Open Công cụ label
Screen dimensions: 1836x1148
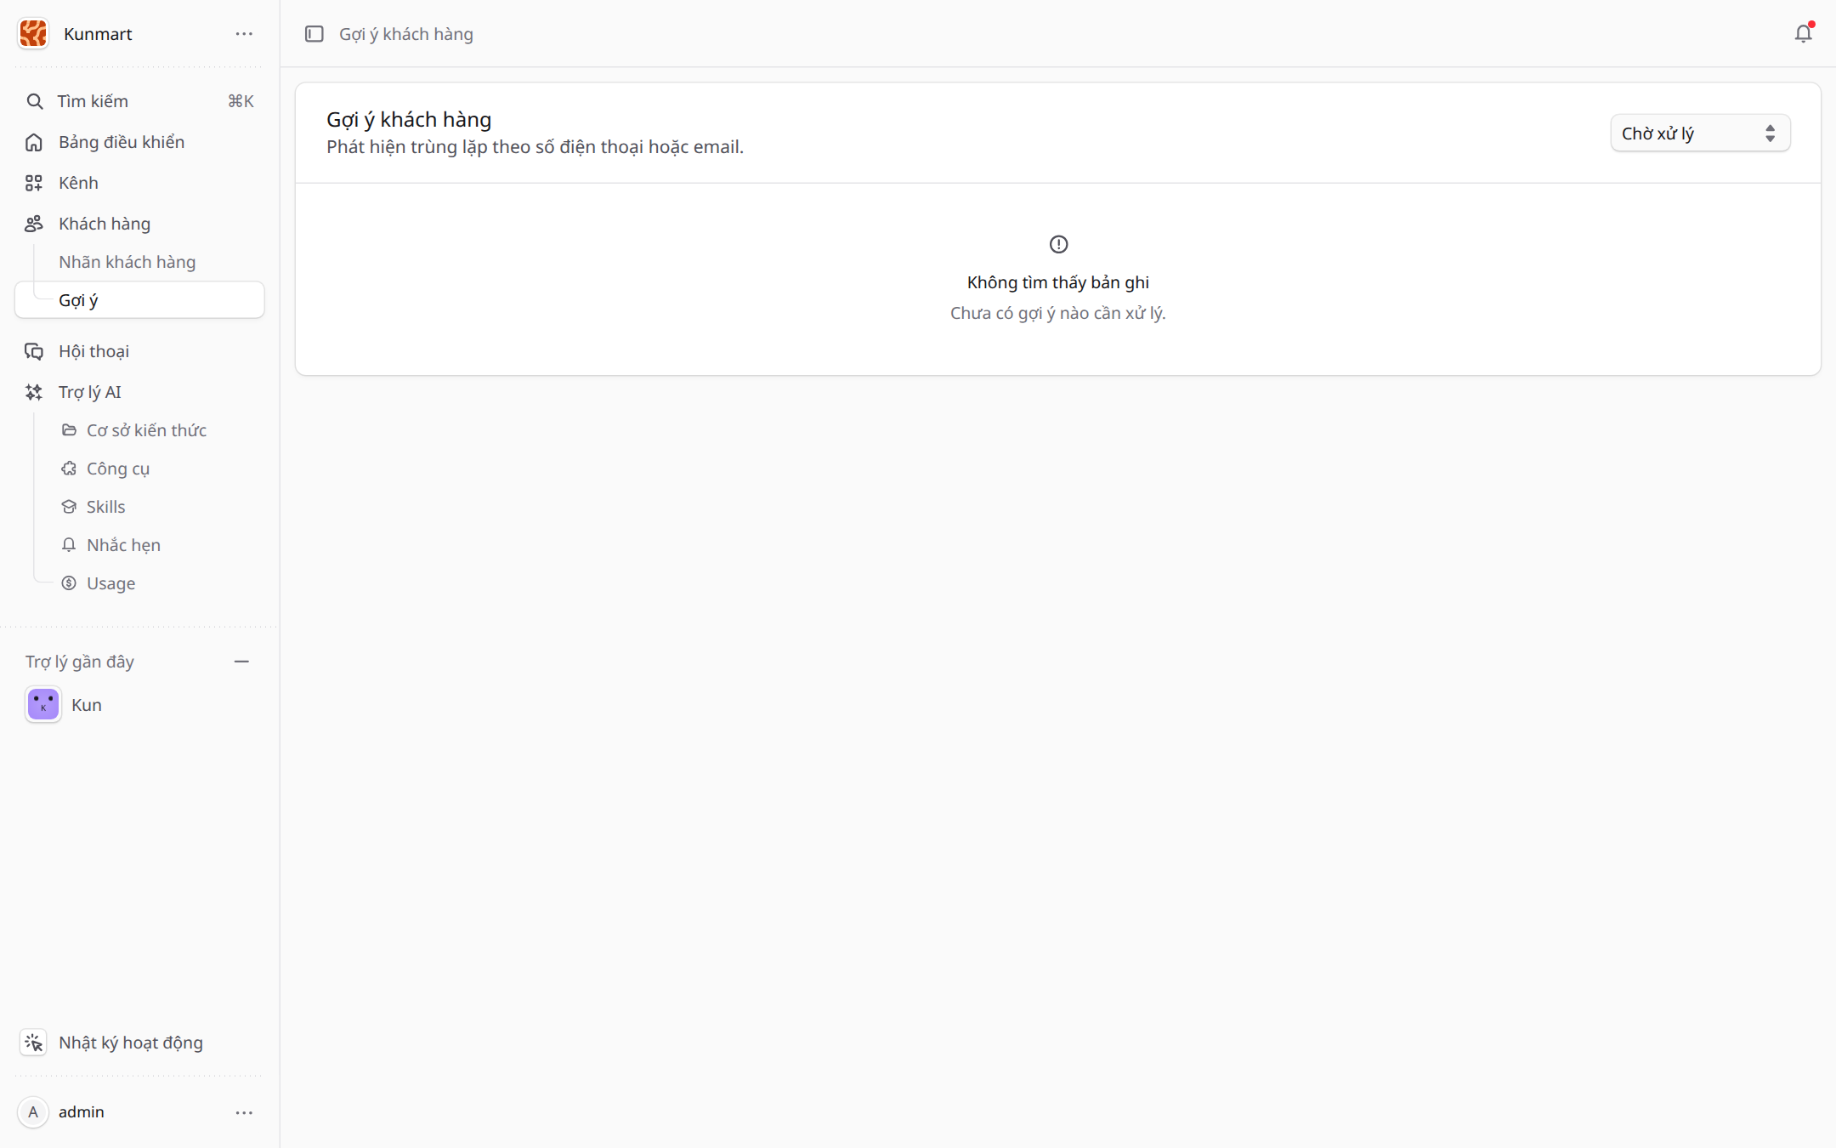coord(118,469)
